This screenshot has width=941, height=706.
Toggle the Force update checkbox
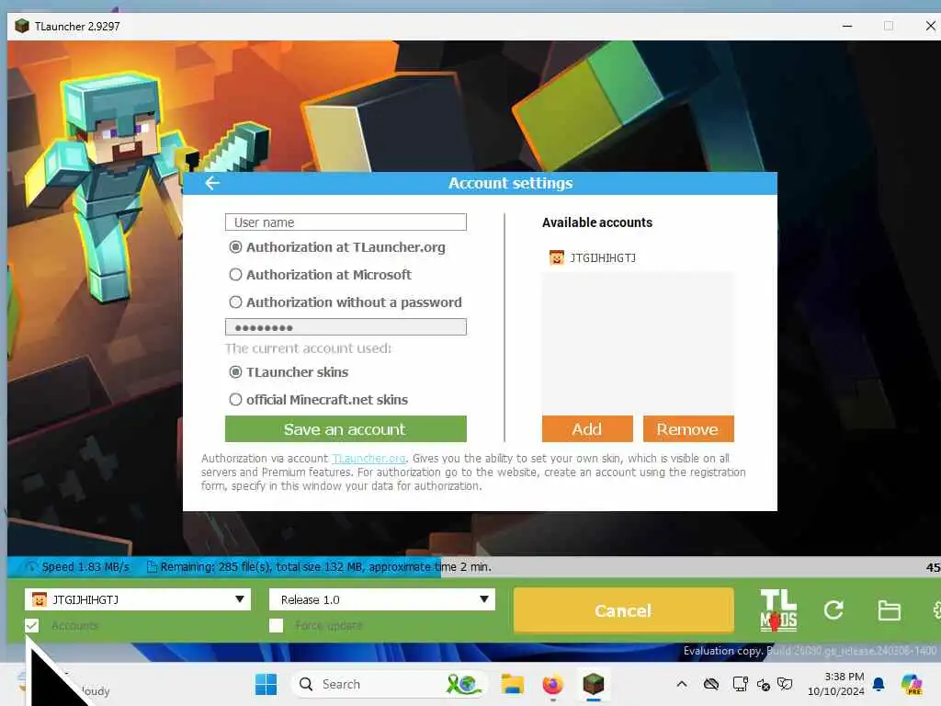point(276,625)
